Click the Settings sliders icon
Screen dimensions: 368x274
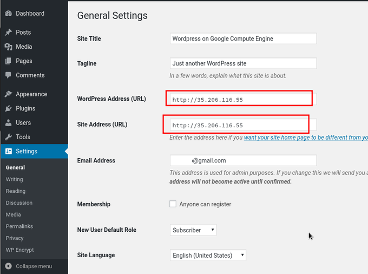(x=9, y=151)
